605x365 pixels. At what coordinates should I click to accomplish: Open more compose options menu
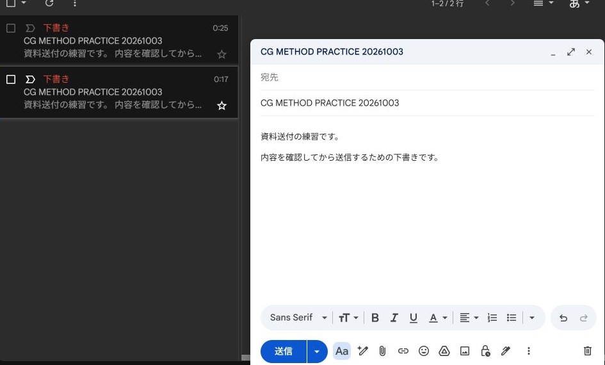(529, 351)
